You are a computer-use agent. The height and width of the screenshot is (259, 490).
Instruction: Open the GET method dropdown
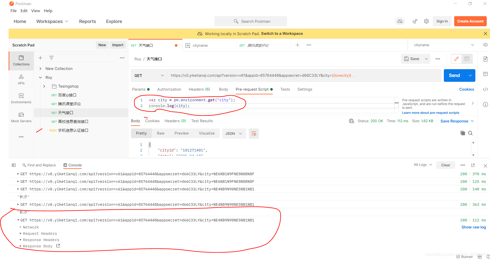coord(149,75)
